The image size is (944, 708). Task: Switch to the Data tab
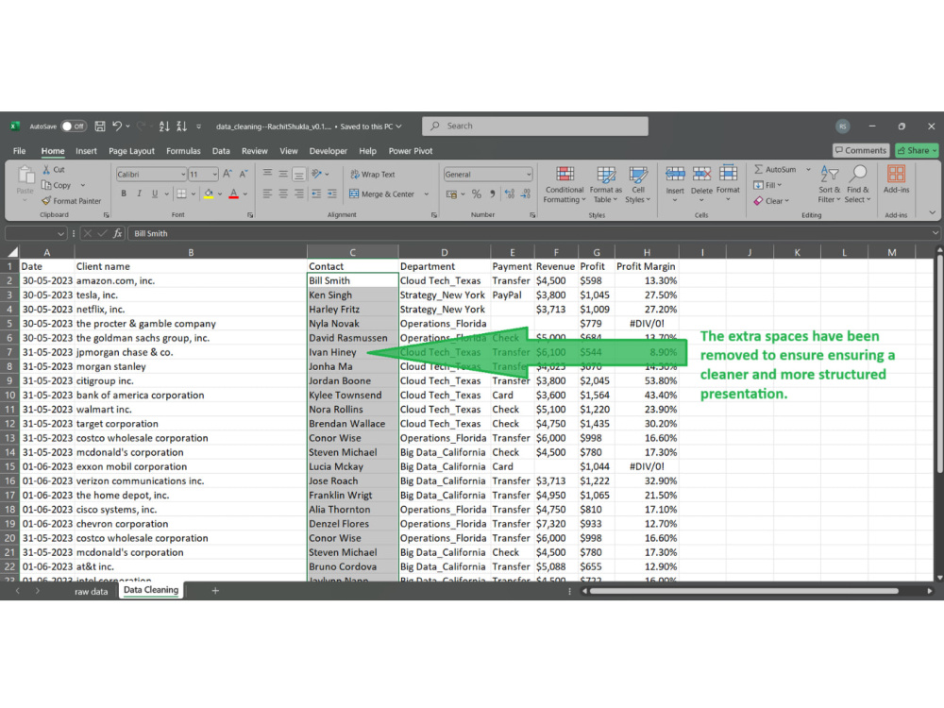[221, 151]
